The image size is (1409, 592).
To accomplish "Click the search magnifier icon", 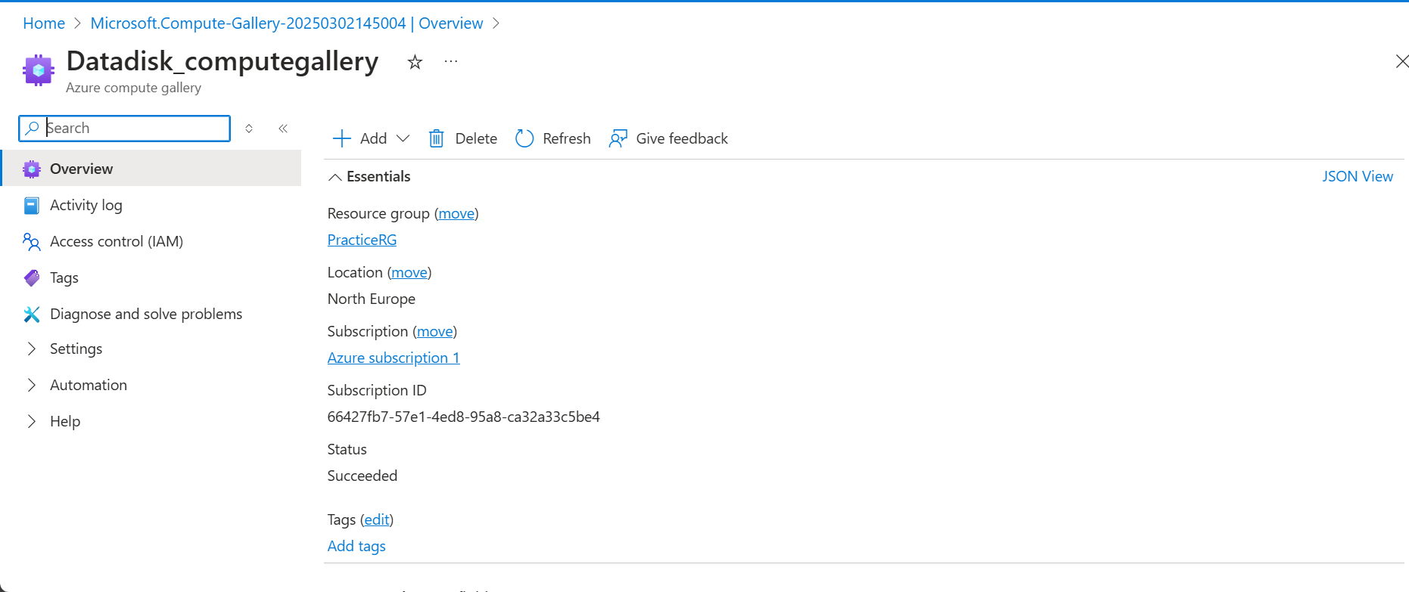I will click(32, 129).
